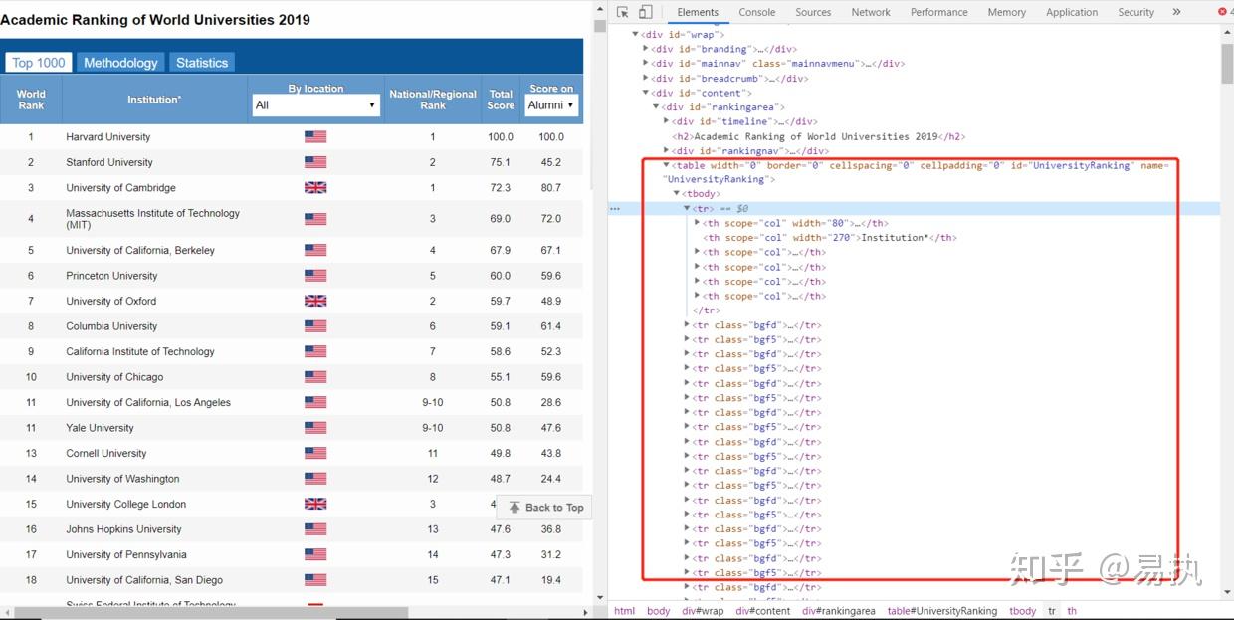1234x620 pixels.
Task: Switch to the Console tab
Action: tap(756, 12)
